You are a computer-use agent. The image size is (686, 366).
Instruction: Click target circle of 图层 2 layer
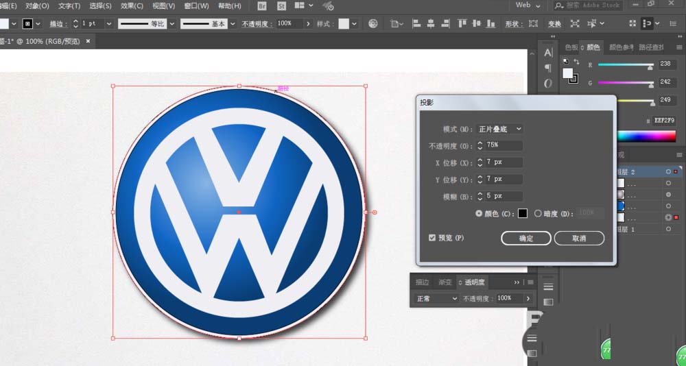coord(668,172)
